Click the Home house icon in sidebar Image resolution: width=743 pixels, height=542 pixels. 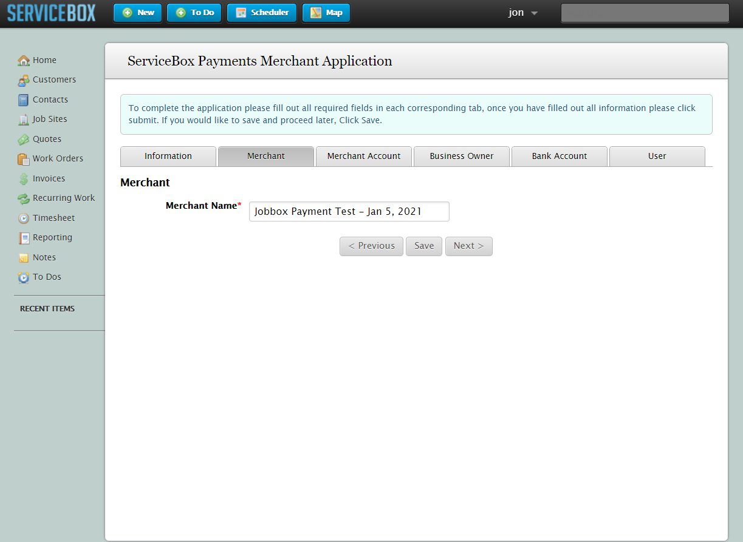pyautogui.click(x=24, y=61)
